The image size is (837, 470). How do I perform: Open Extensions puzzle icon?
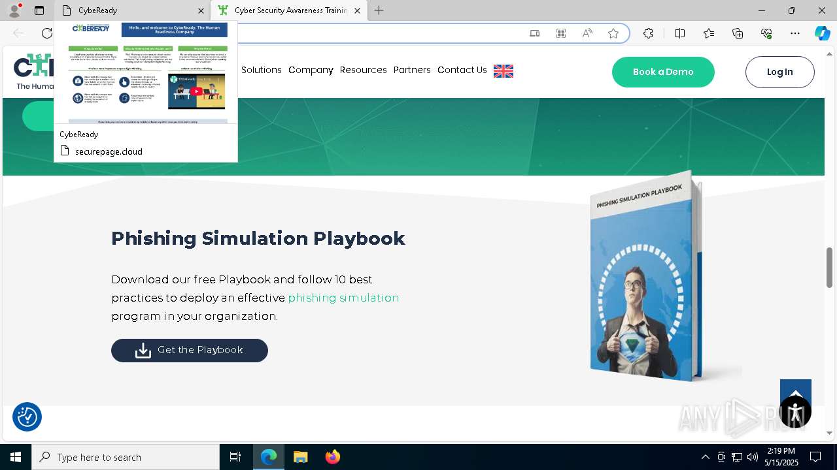[x=648, y=33]
